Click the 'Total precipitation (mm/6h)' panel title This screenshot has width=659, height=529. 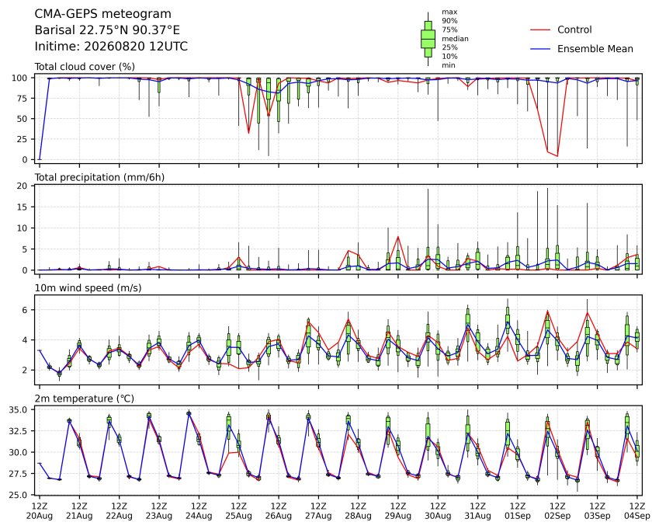click(x=99, y=177)
